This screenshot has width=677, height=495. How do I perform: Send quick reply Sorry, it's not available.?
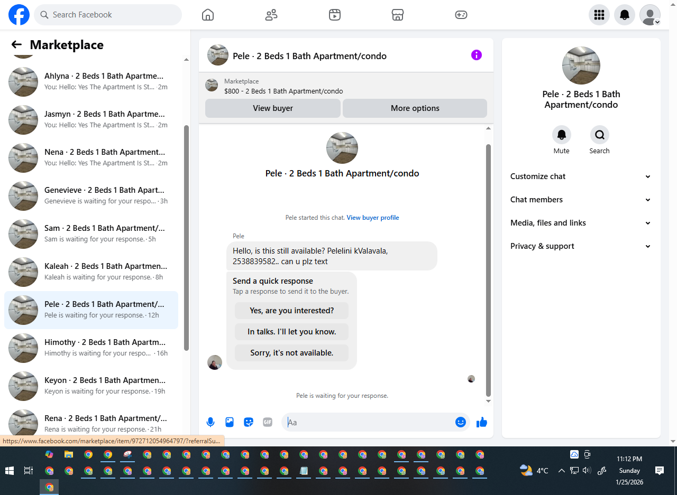click(292, 353)
